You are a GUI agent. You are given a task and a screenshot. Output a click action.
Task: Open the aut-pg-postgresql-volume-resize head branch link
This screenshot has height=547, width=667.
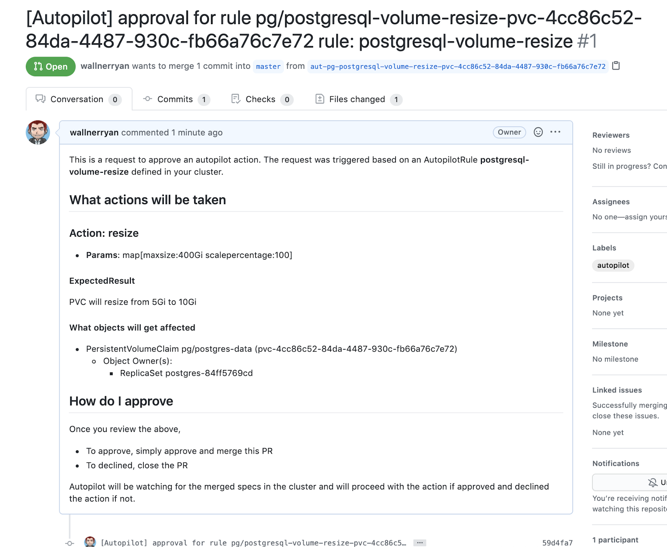(457, 66)
